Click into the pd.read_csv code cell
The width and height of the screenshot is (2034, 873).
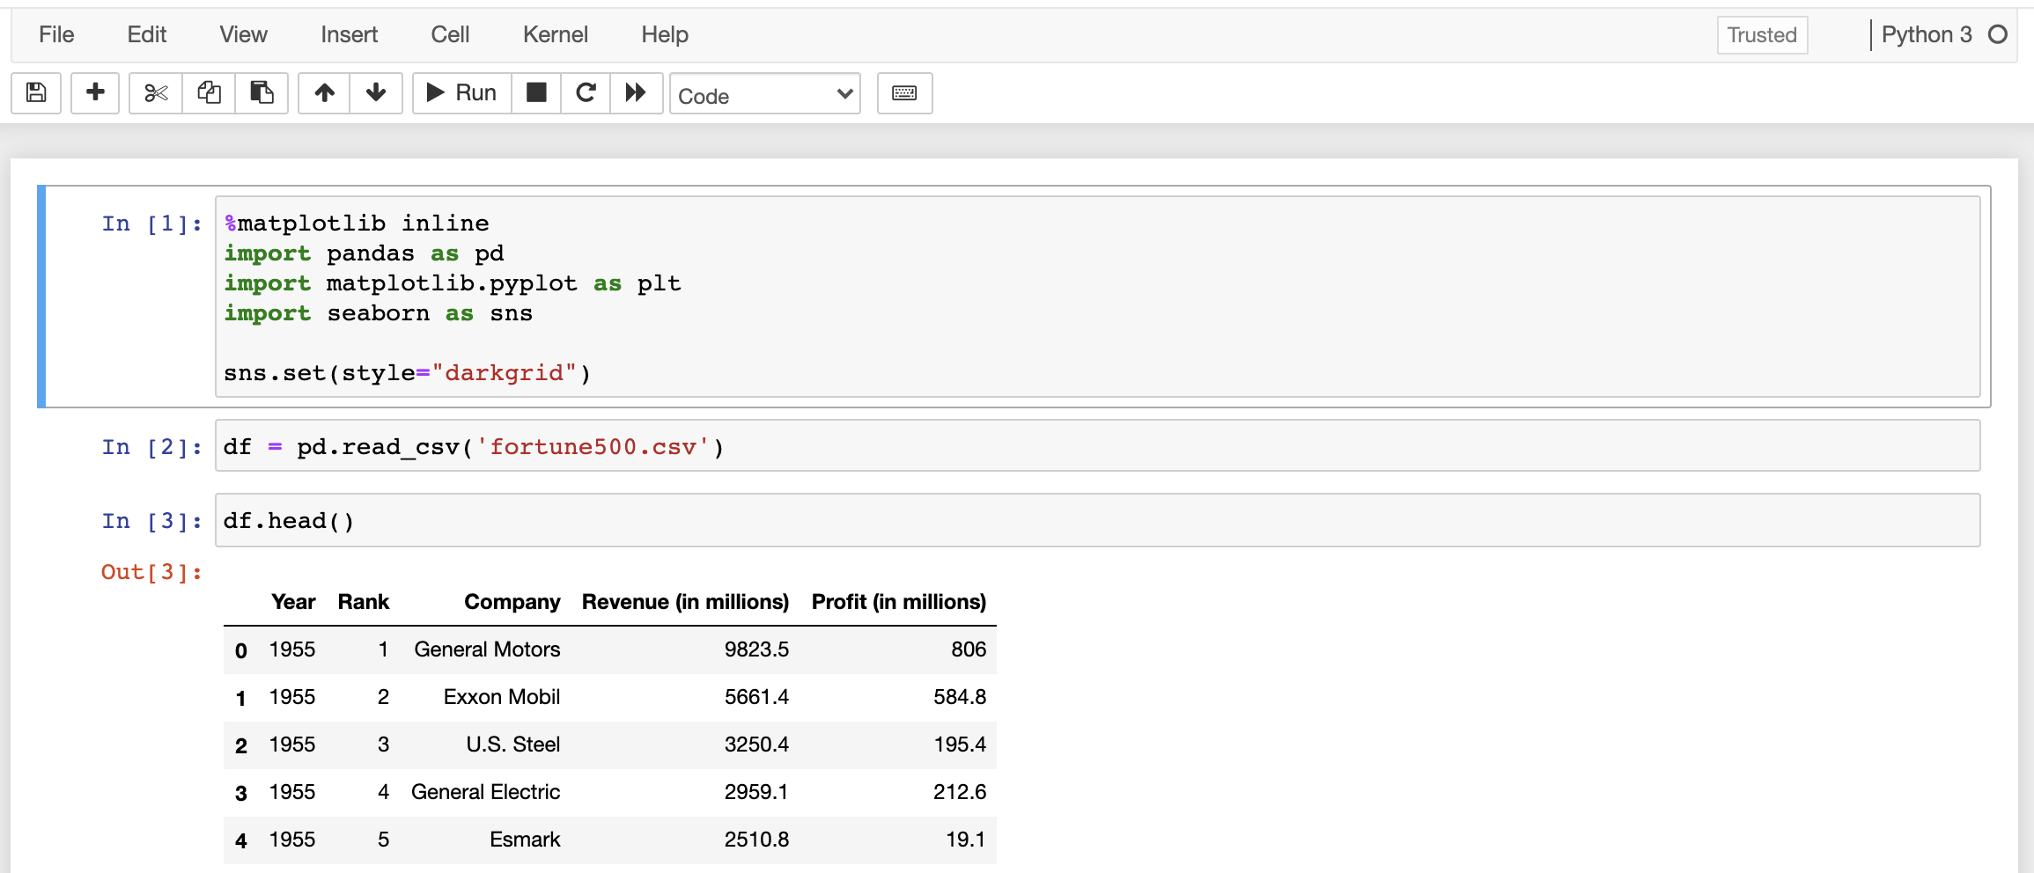(1098, 446)
